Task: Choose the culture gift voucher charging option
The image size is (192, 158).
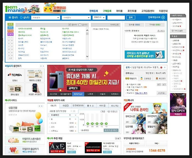Action: pyautogui.click(x=15, y=90)
